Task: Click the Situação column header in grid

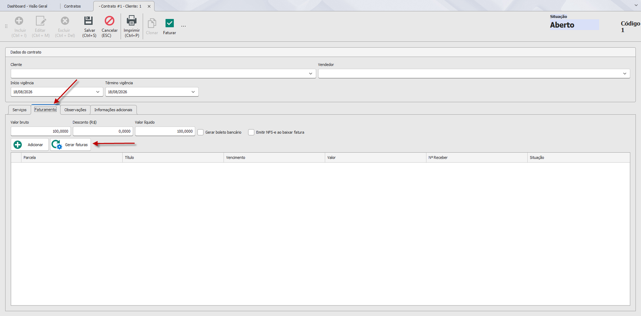Action: (x=579, y=158)
